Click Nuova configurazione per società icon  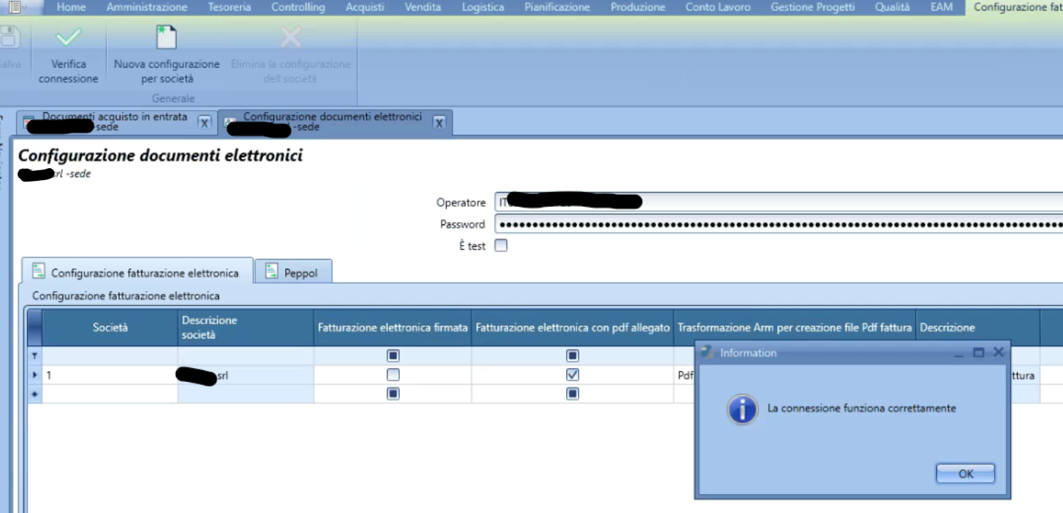(166, 37)
